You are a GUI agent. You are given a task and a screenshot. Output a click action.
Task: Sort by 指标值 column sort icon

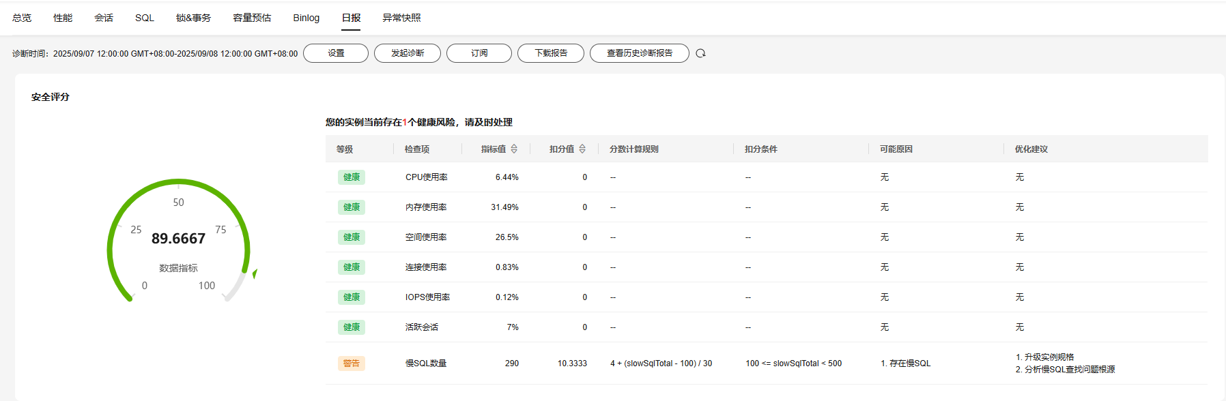[514, 149]
